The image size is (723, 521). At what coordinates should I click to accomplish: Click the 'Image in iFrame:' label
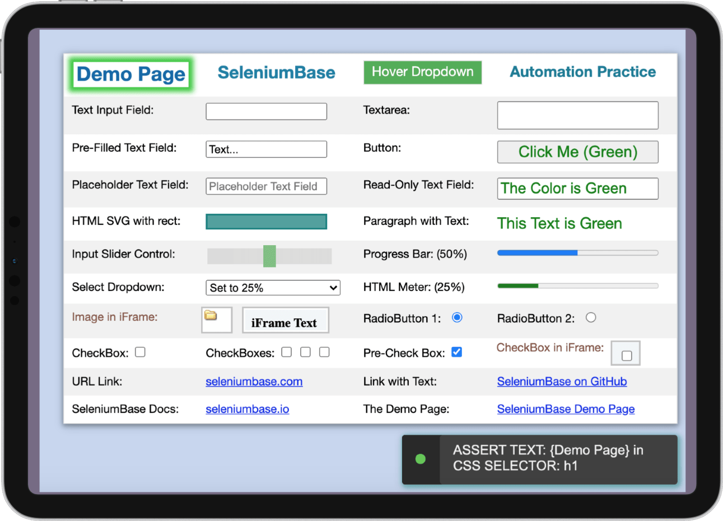coord(115,317)
